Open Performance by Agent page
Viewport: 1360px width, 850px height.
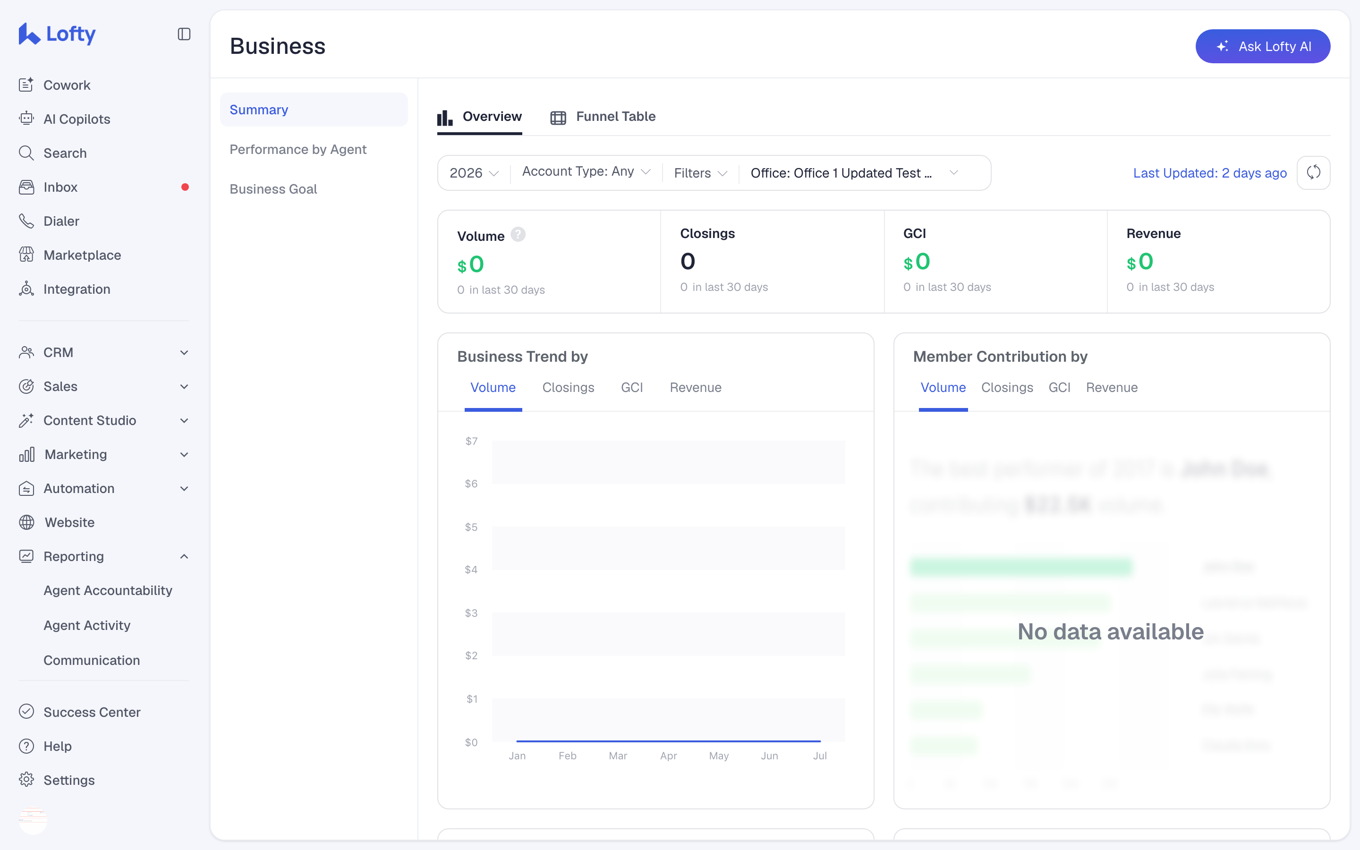[298, 149]
